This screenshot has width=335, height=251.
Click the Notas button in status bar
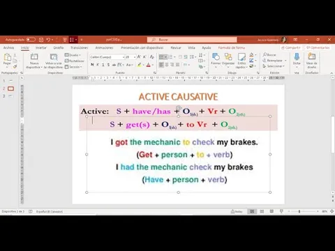coord(237,211)
